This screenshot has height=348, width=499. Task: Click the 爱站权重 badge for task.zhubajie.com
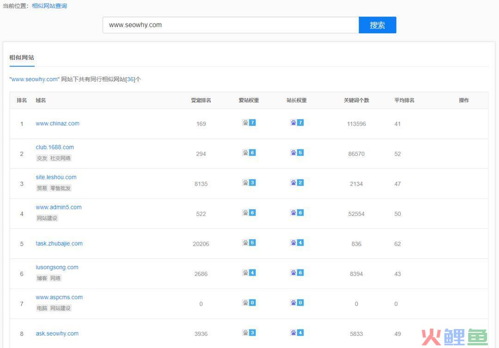pos(249,243)
